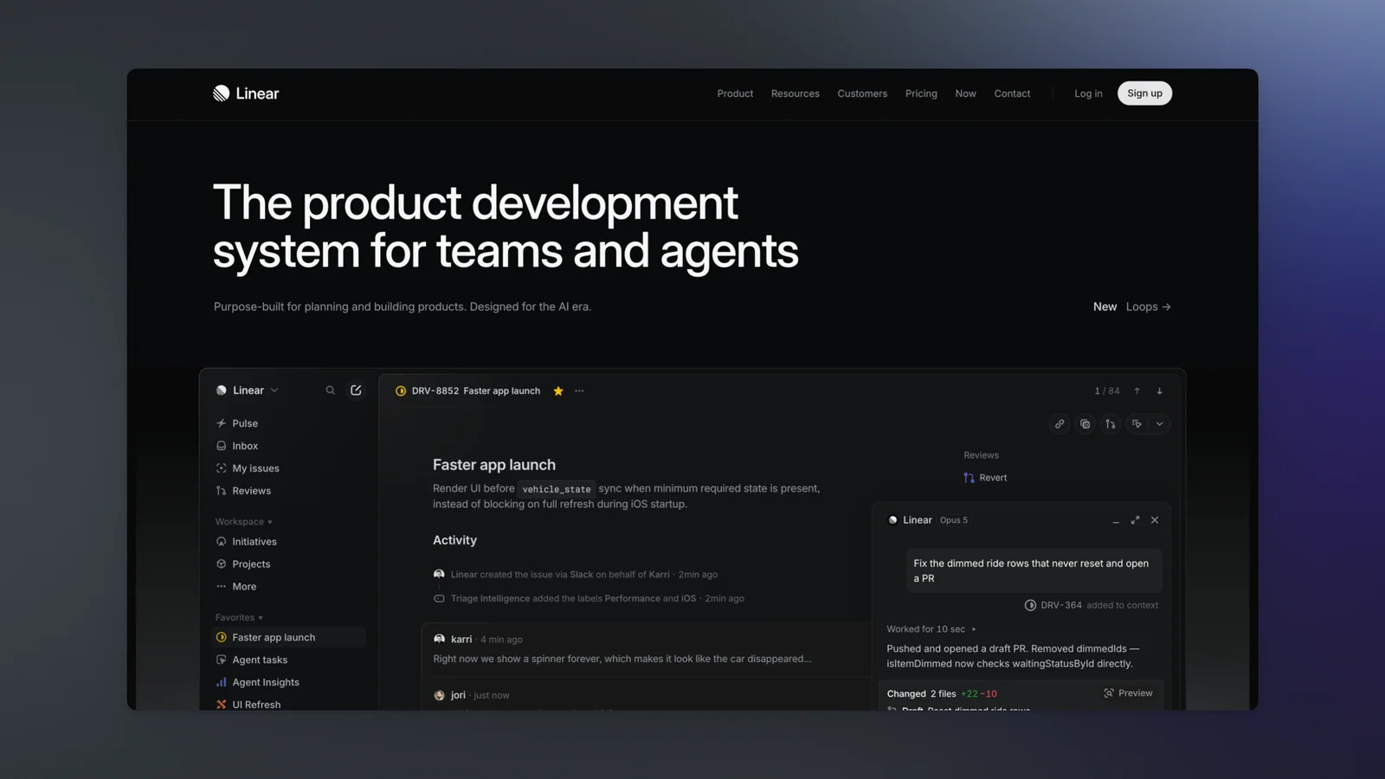Open the Linear workspace dropdown in sidebar

pos(248,390)
